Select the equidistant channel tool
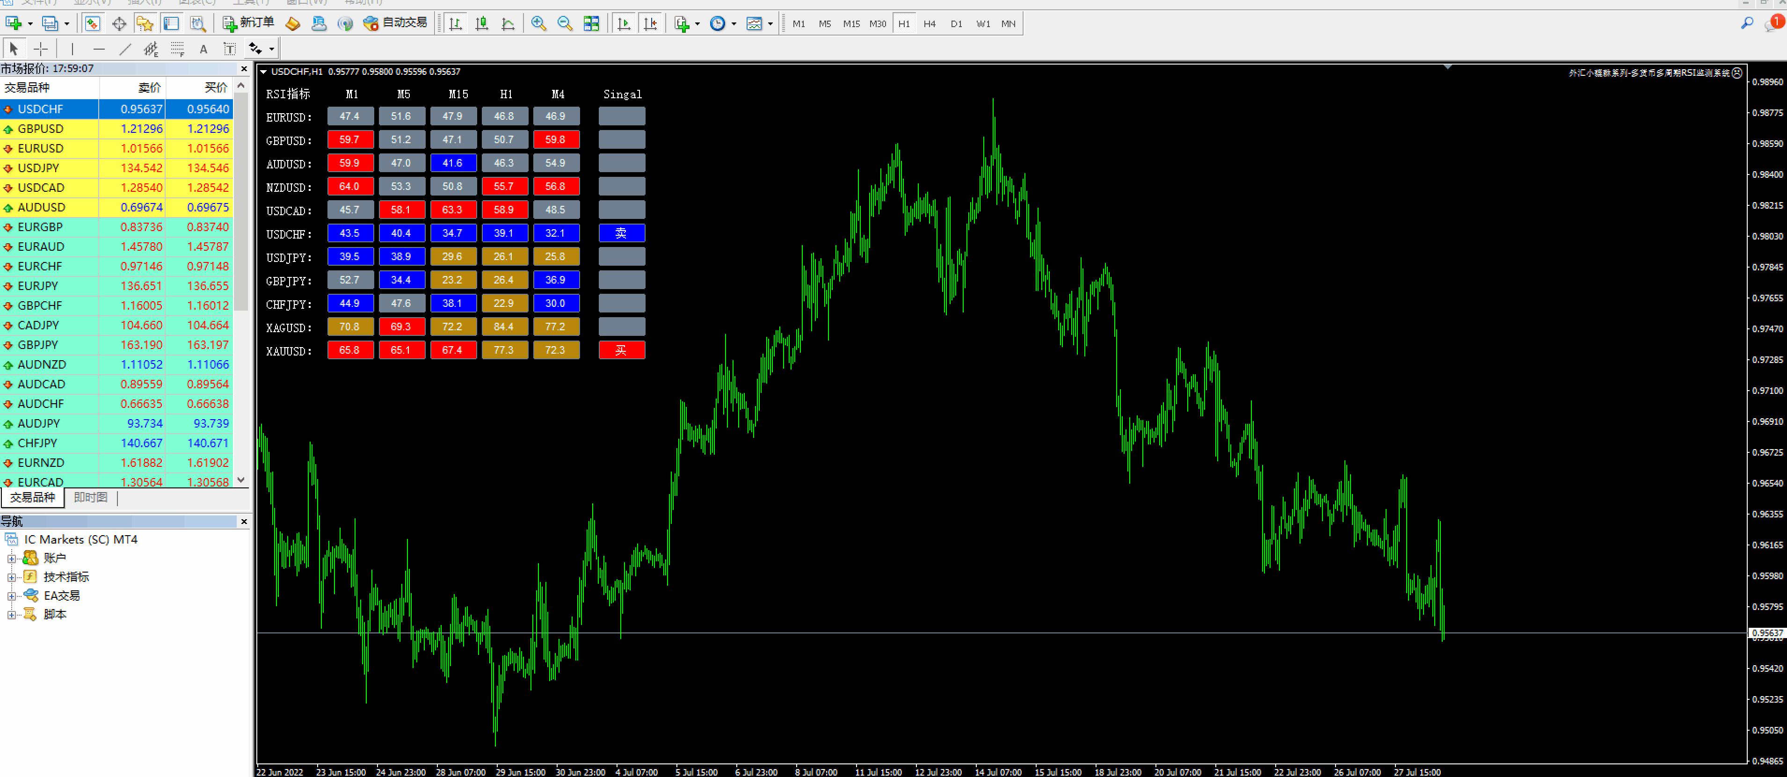The image size is (1787, 777). pyautogui.click(x=151, y=49)
